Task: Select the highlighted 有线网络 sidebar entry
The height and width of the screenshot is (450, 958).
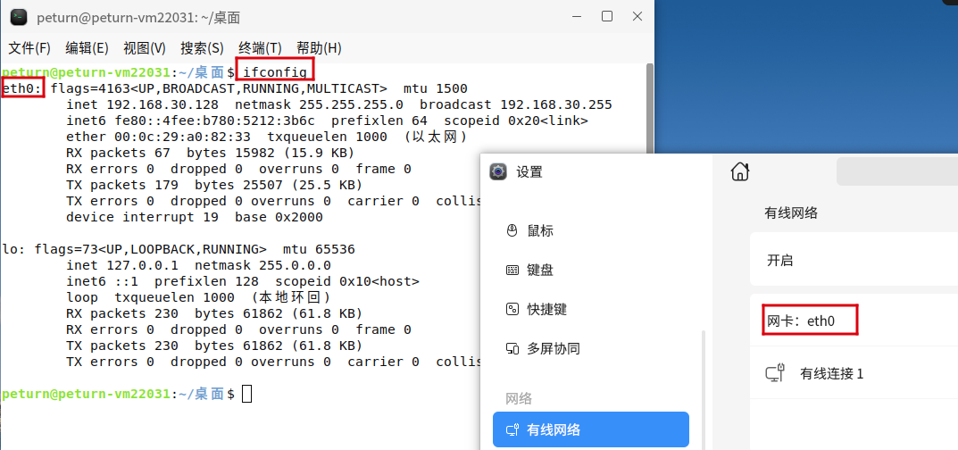Action: point(590,429)
